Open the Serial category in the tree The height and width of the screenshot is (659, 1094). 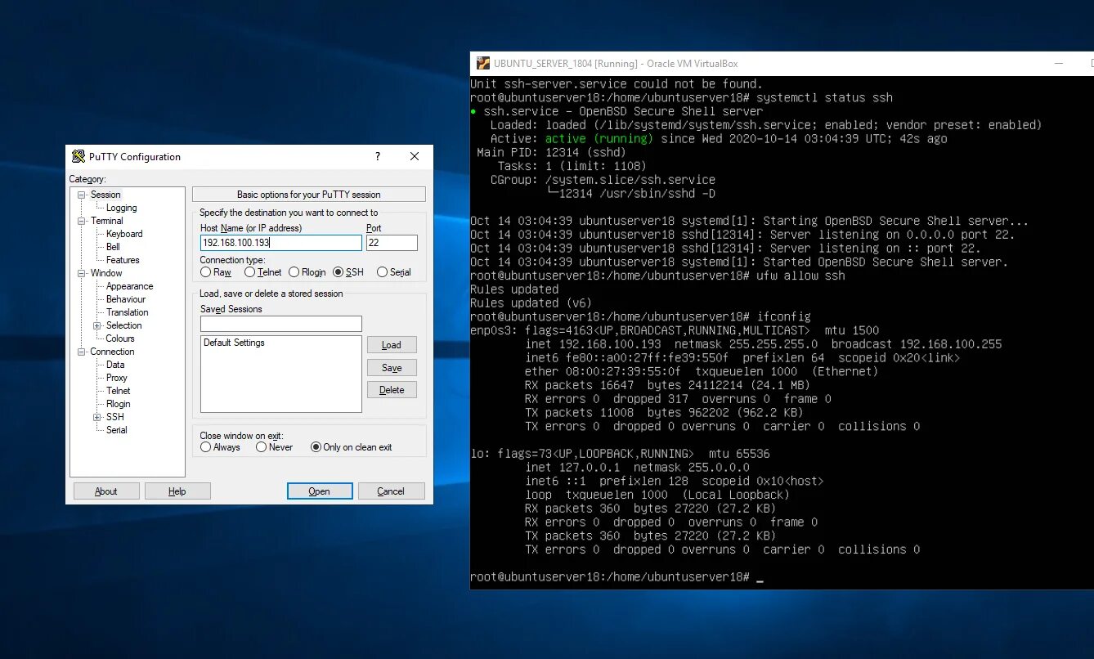(117, 430)
